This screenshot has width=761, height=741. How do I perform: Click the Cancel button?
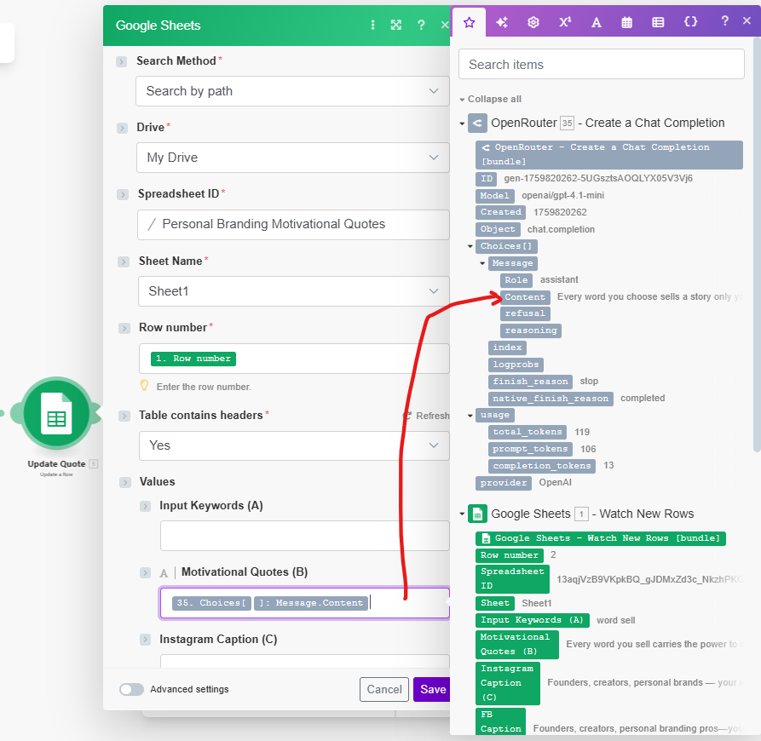(383, 690)
